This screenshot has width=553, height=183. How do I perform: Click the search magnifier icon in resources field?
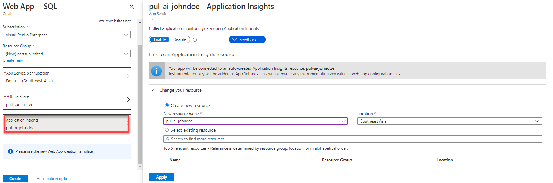click(167, 139)
